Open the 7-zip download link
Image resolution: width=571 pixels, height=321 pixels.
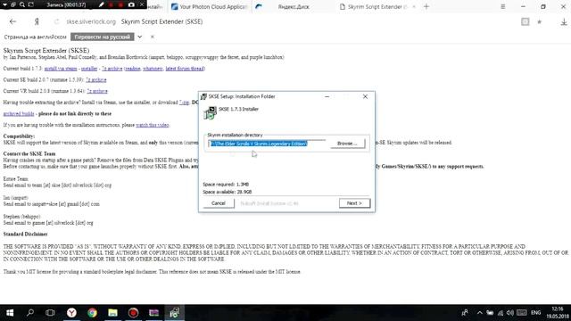pos(185,103)
